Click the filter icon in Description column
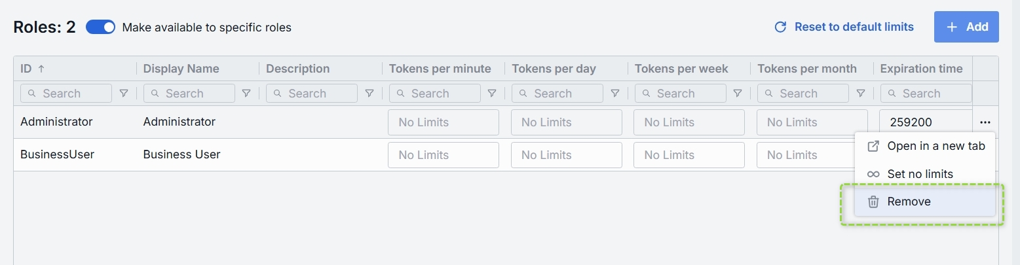 pyautogui.click(x=369, y=94)
